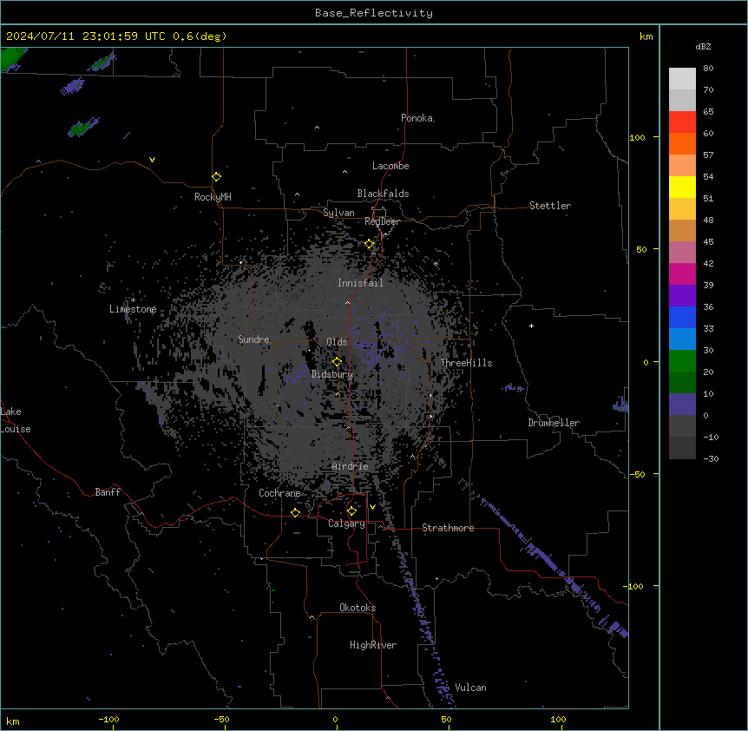Viewport: 748px width, 731px height.
Task: Select the Okotoks town label
Action: pos(358,608)
